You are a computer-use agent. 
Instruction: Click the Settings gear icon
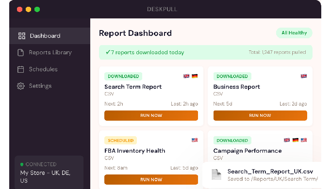pyautogui.click(x=20, y=86)
